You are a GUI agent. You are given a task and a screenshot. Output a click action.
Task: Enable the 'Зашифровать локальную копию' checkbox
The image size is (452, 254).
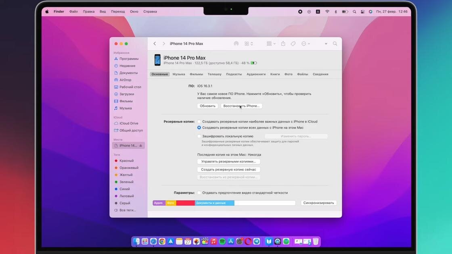click(x=199, y=136)
